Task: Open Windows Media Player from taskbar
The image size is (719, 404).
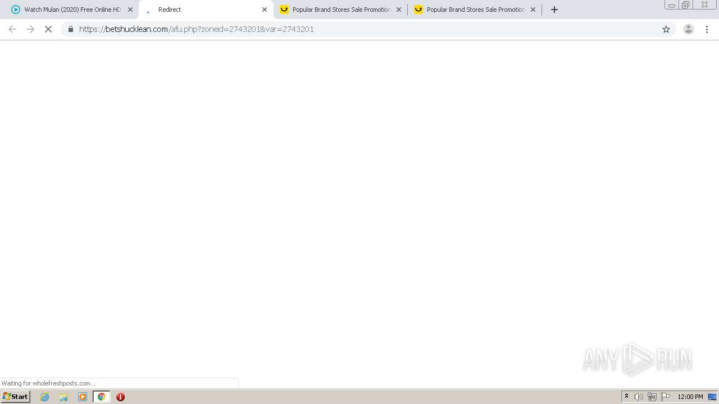Action: (x=83, y=397)
